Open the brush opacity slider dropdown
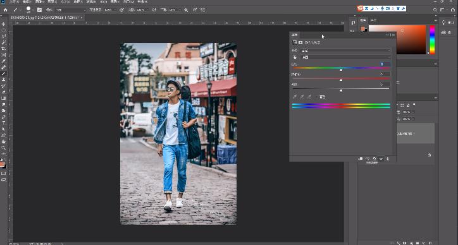 pos(114,10)
